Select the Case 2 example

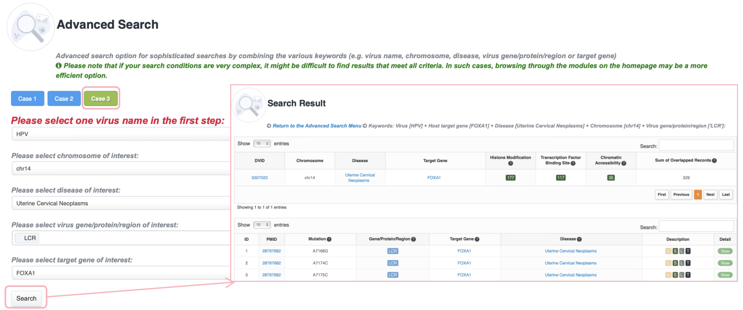[64, 99]
